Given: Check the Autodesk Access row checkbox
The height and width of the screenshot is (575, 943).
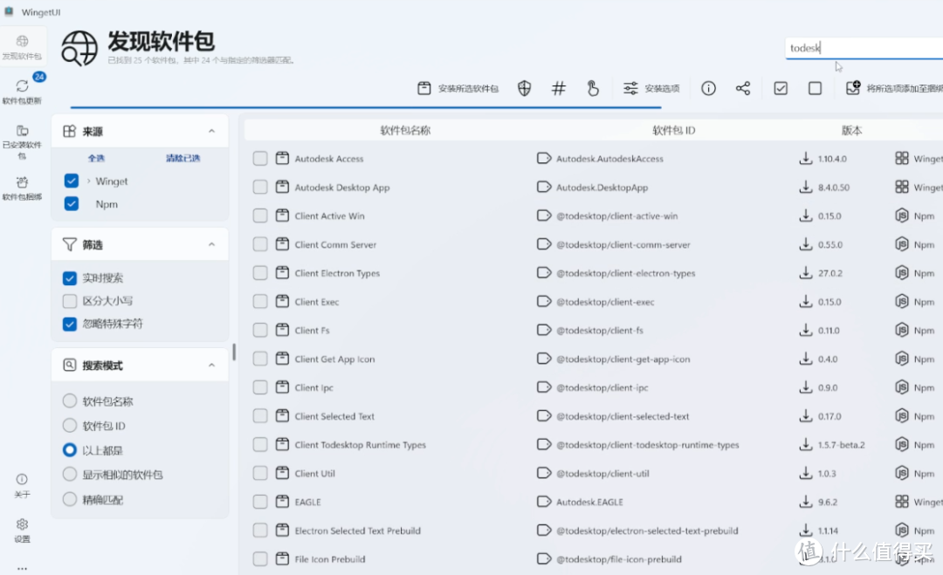Looking at the screenshot, I should [260, 159].
